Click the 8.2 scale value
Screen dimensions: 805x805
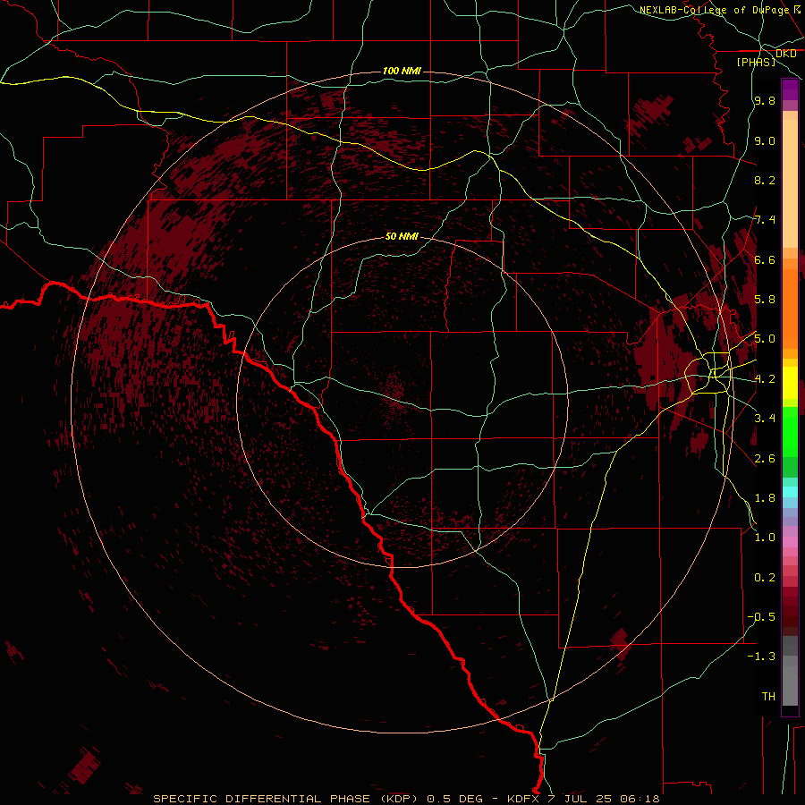765,180
